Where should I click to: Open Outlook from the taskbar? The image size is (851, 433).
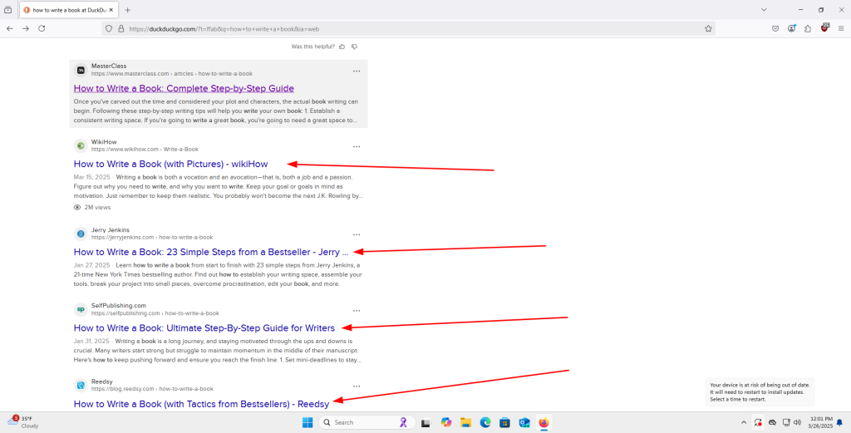(524, 422)
